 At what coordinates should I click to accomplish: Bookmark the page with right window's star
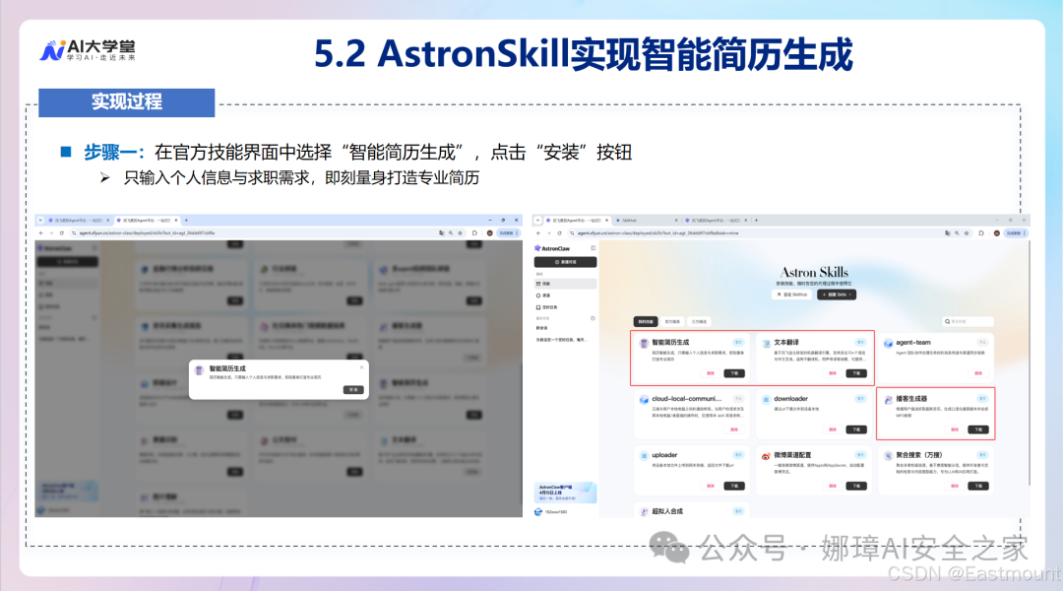(x=967, y=232)
